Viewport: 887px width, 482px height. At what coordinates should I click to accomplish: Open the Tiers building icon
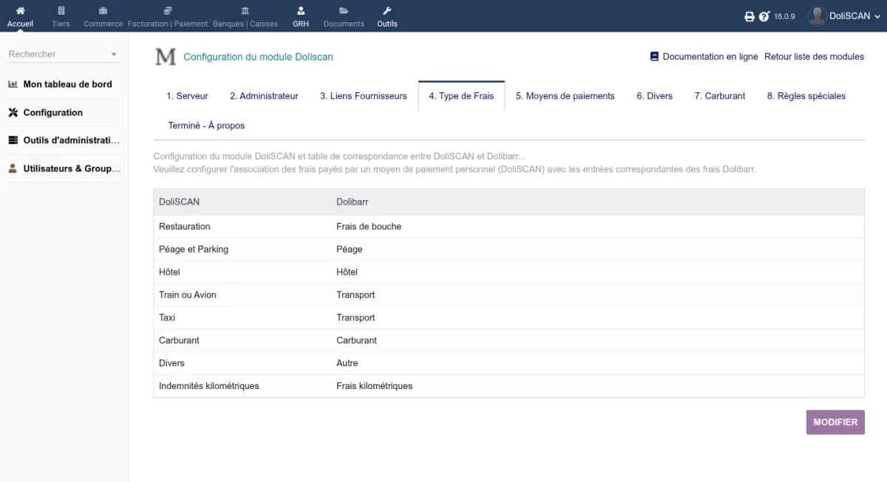pos(61,11)
